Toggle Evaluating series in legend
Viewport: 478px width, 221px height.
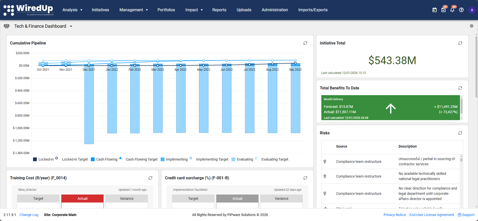click(x=243, y=159)
